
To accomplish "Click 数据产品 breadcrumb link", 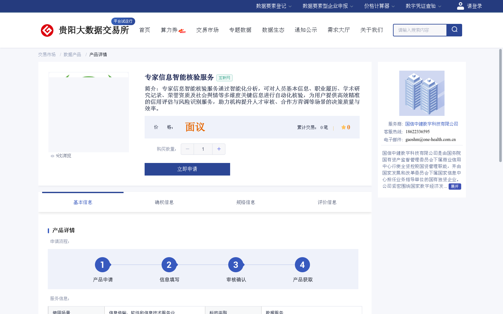I will [72, 55].
